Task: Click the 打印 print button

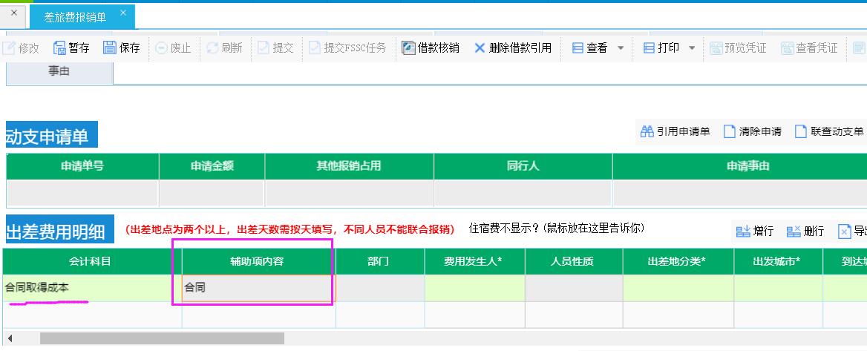Action: pyautogui.click(x=661, y=48)
